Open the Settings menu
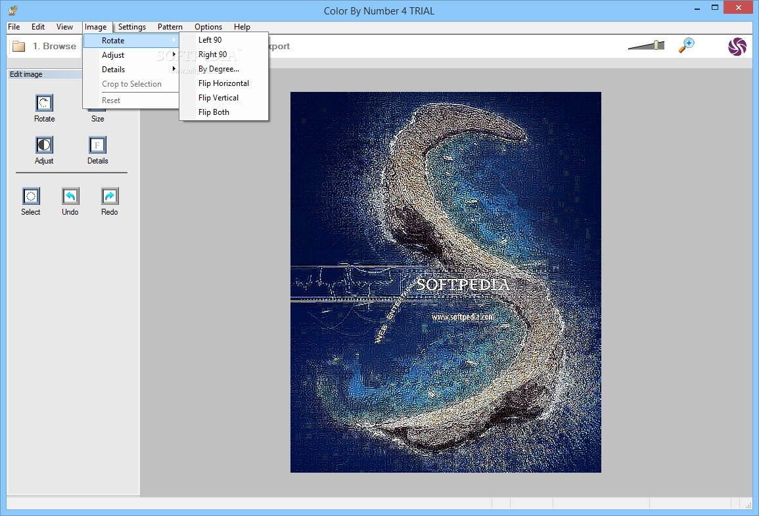This screenshot has height=516, width=759. click(x=131, y=27)
